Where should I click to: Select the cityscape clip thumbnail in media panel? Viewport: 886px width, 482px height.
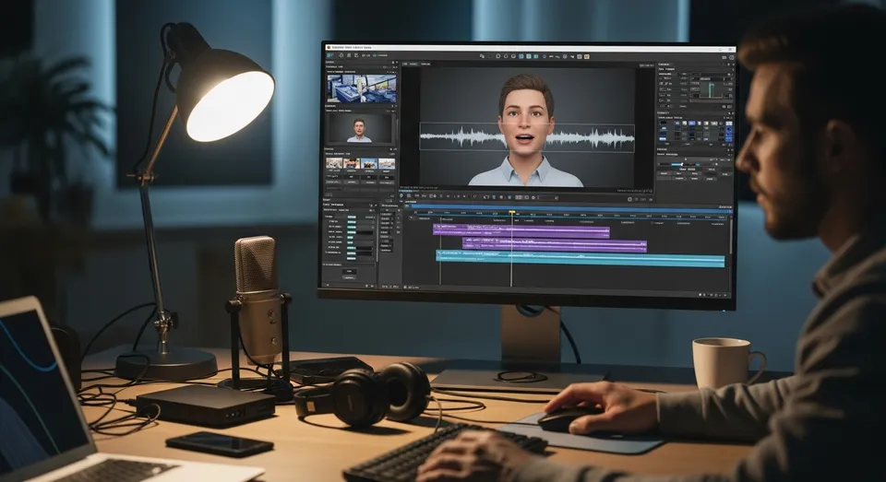pos(361,88)
